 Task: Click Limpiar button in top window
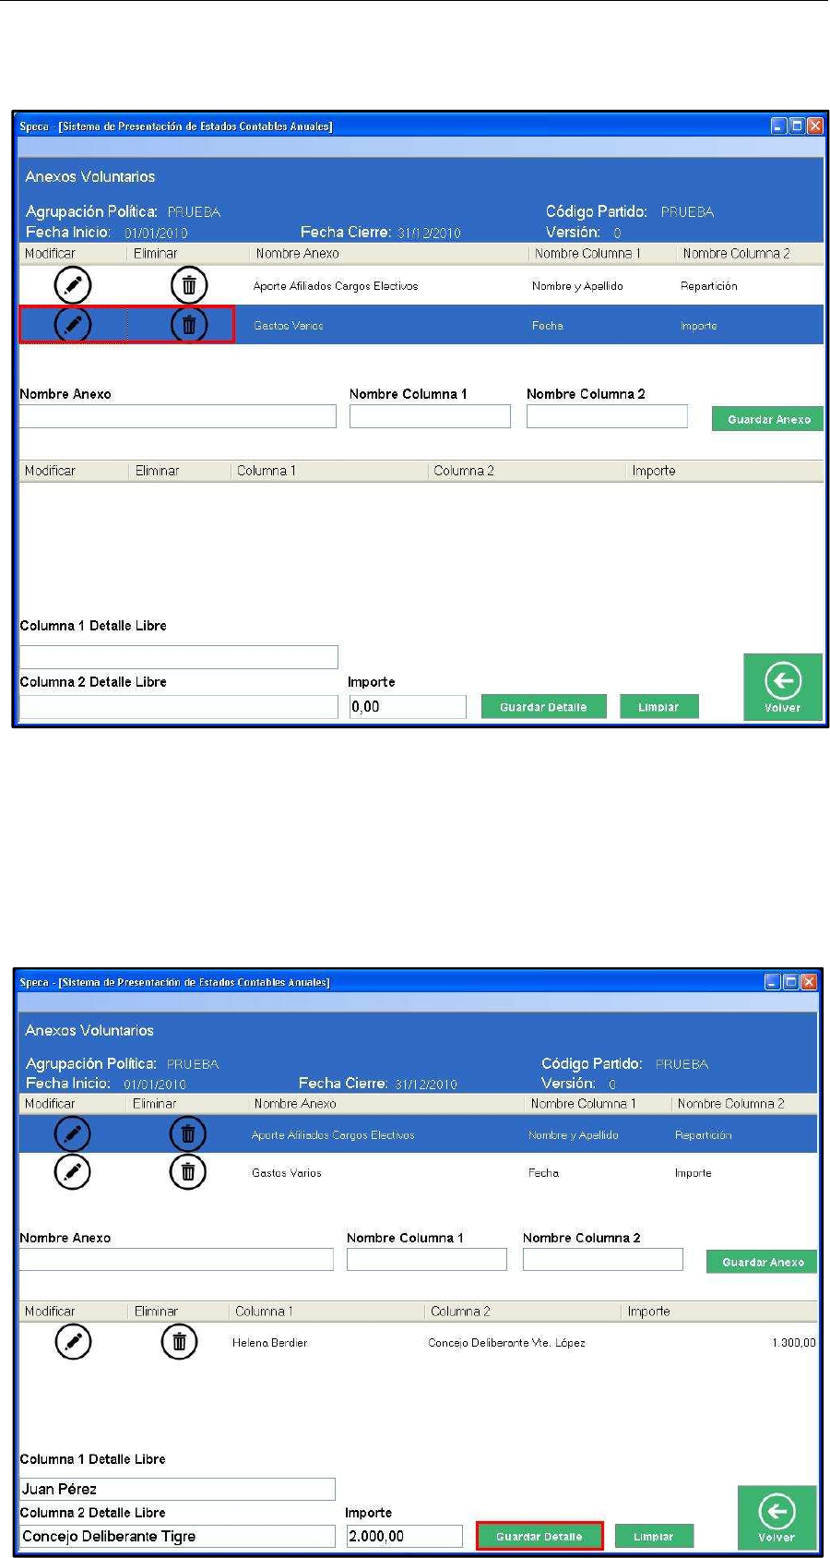[658, 707]
